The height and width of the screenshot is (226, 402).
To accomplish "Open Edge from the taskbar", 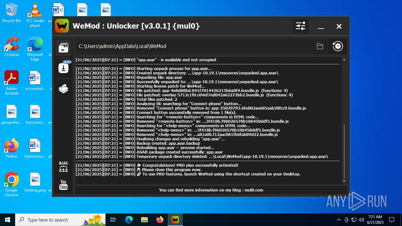I will click(129, 220).
